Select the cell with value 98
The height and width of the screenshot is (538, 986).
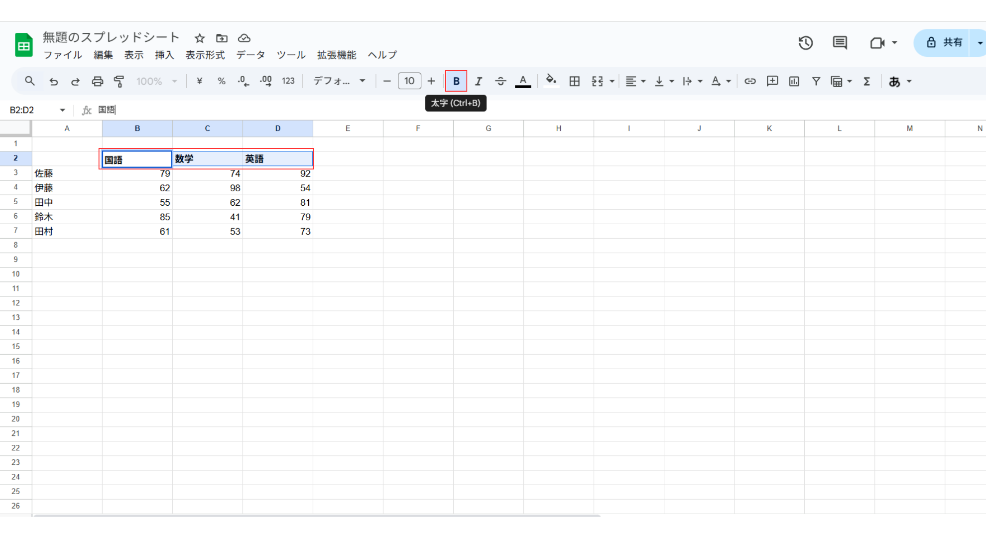(x=208, y=188)
